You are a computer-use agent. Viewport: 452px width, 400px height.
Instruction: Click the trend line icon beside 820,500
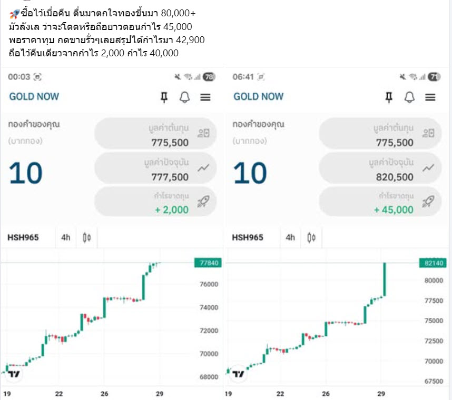428,168
